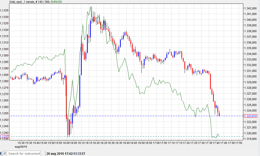Click the 1.342,000 right-axis price label

[x=251, y=8]
